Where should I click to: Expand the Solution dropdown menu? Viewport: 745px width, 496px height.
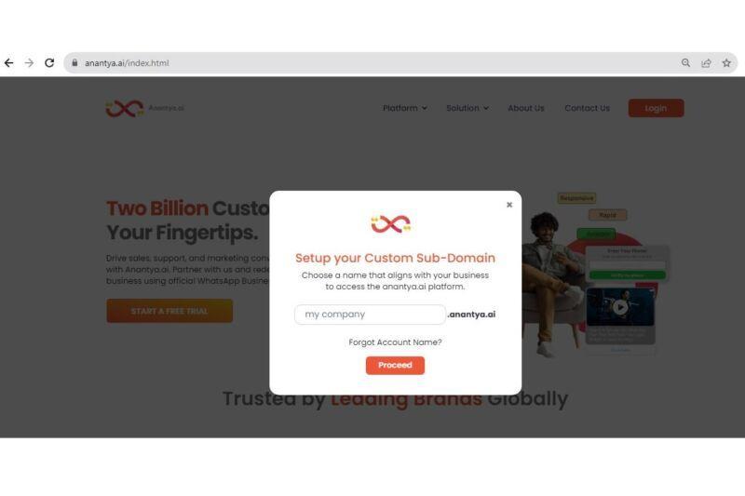[467, 108]
